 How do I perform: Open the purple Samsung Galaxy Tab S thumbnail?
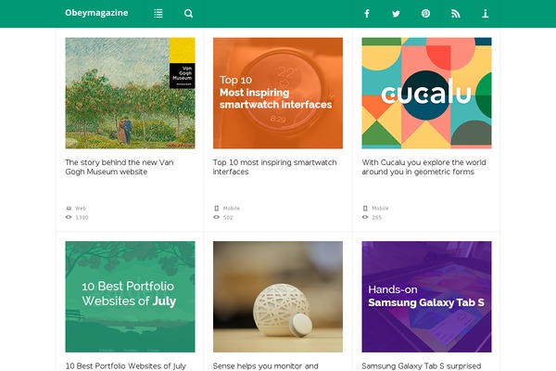(426, 297)
